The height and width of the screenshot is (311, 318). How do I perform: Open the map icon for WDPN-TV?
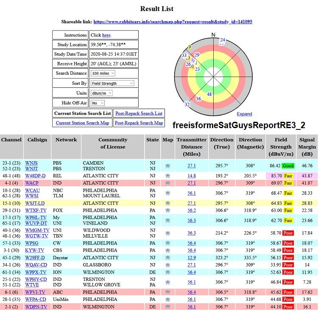tap(167, 307)
